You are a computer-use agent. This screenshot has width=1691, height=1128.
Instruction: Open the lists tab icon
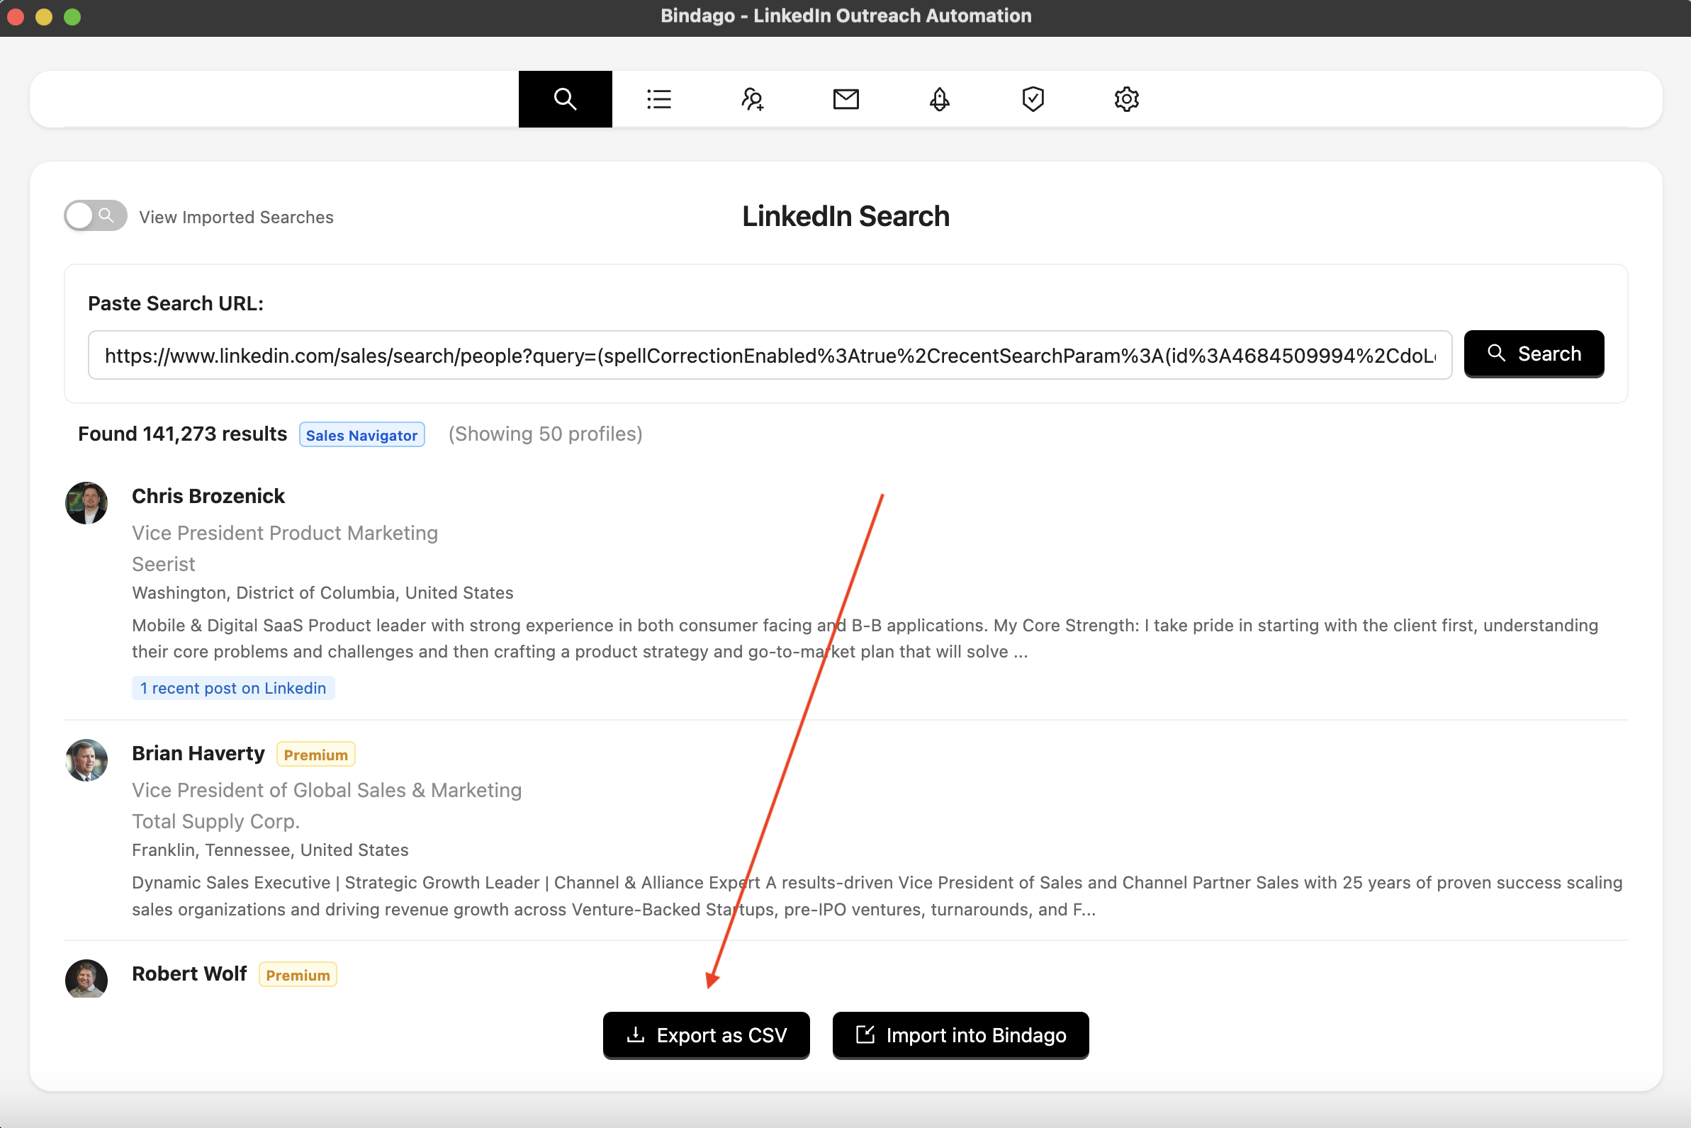tap(658, 98)
